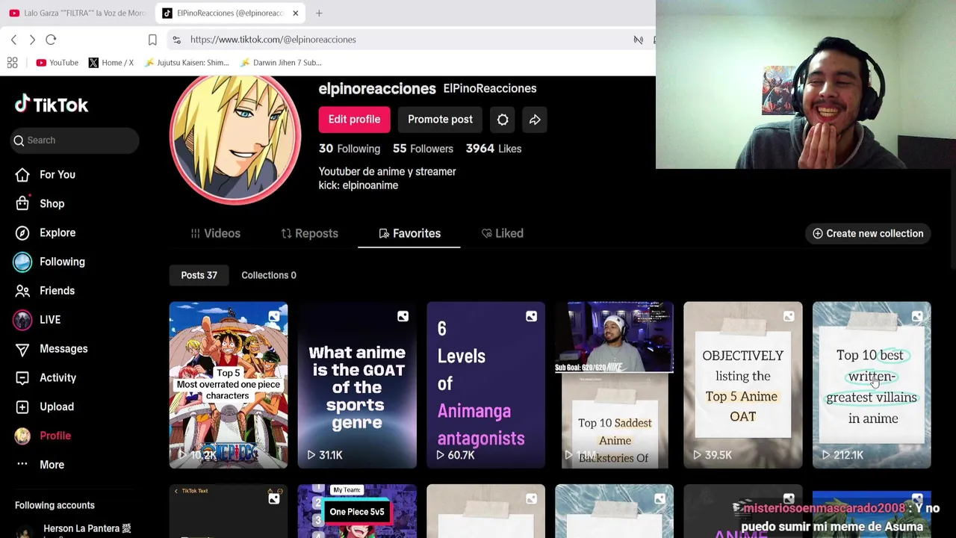Image resolution: width=956 pixels, height=538 pixels.
Task: Switch to the Liked tab
Action: tap(503, 233)
